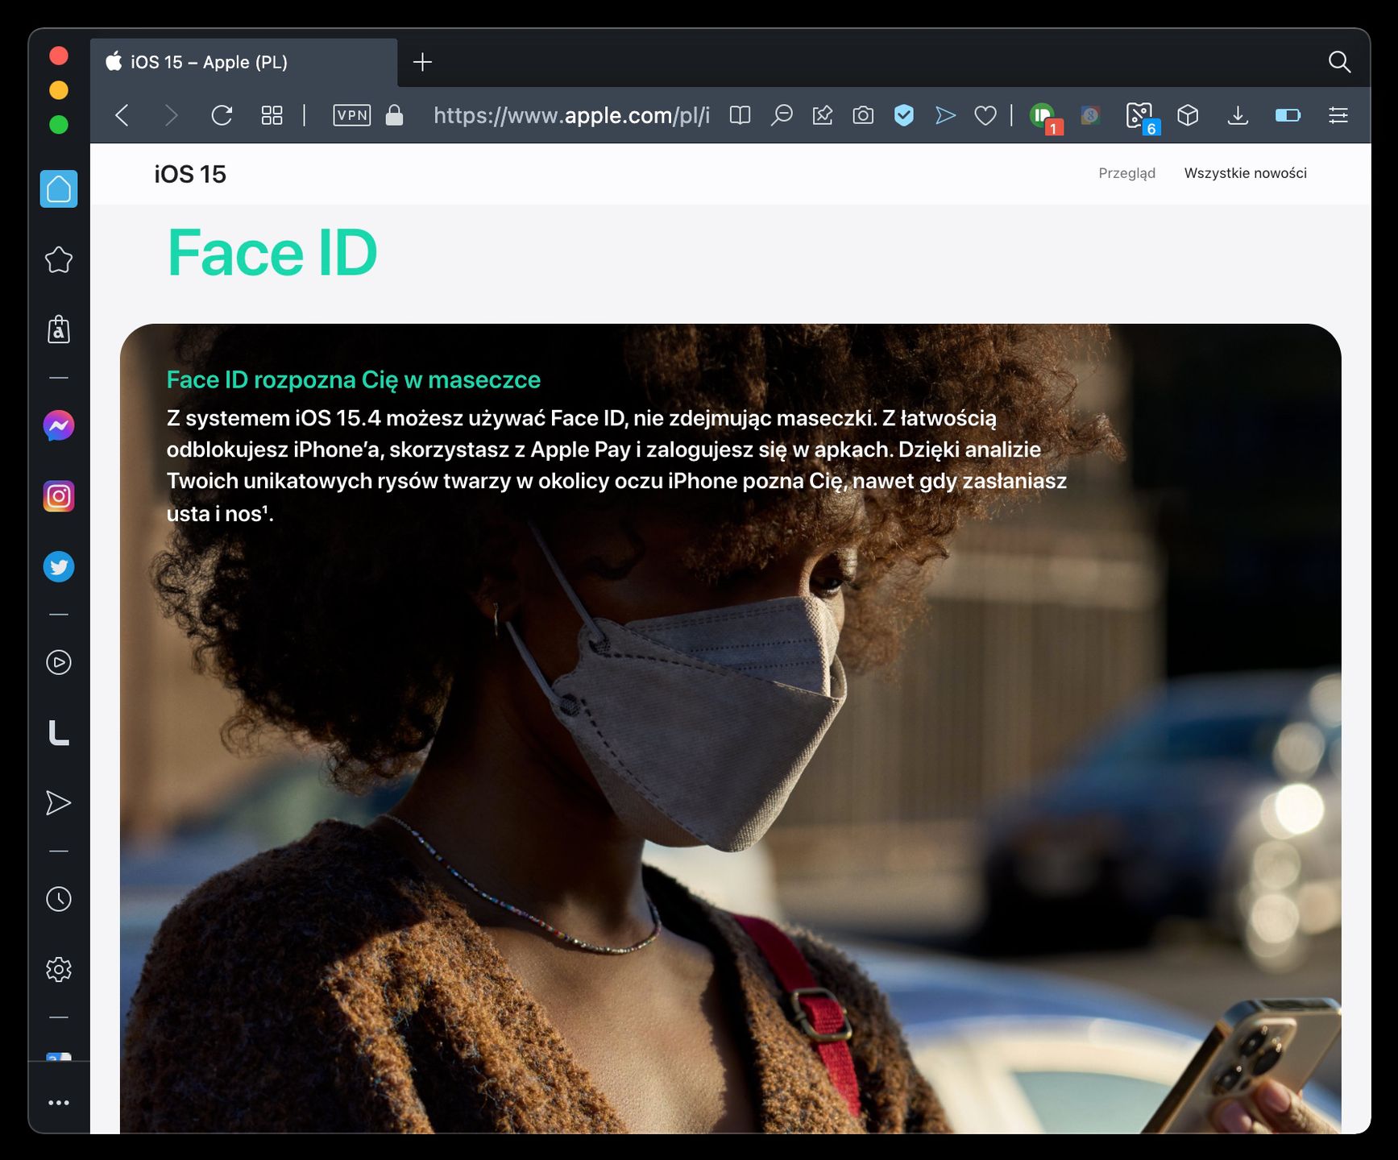Click the "Przegląd" link
Image resolution: width=1398 pixels, height=1160 pixels.
click(x=1126, y=172)
